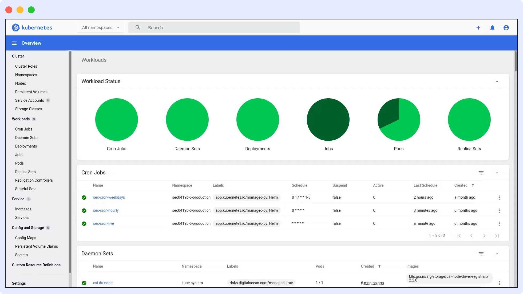Open the sidebar navigation hamburger menu
This screenshot has width=523, height=294.
[14, 43]
